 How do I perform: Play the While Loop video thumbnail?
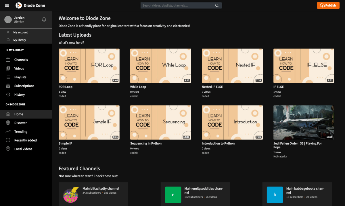pyautogui.click(x=160, y=66)
